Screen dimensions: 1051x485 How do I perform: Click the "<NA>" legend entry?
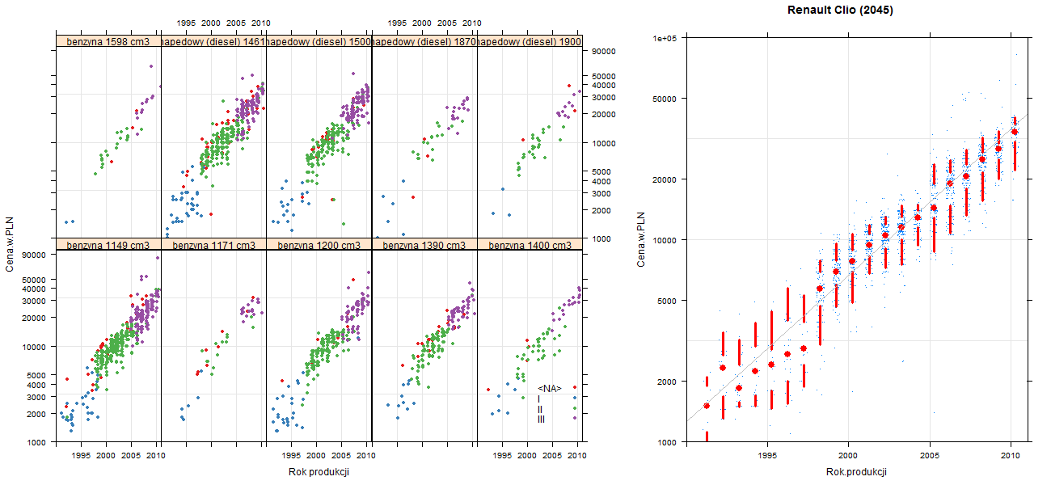tap(550, 389)
